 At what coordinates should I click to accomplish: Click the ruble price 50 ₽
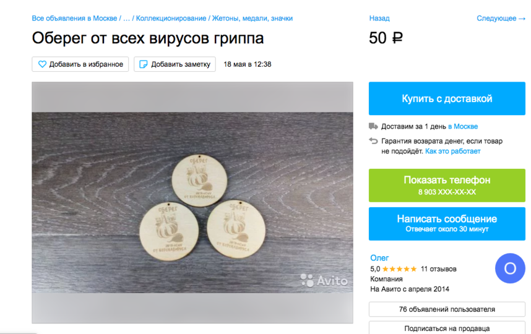(x=386, y=38)
